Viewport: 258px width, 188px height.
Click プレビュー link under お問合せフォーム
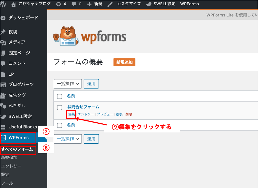[x=105, y=114]
